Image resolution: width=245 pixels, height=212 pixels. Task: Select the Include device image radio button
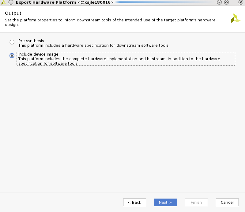tap(12, 56)
